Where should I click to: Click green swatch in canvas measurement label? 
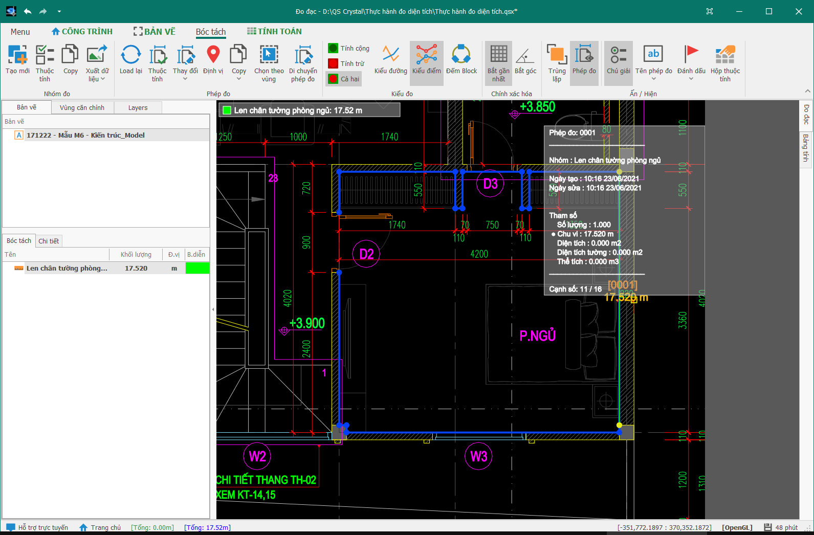pos(227,110)
